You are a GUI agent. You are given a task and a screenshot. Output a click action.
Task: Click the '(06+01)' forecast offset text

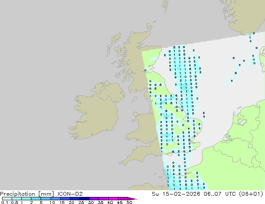251,194
